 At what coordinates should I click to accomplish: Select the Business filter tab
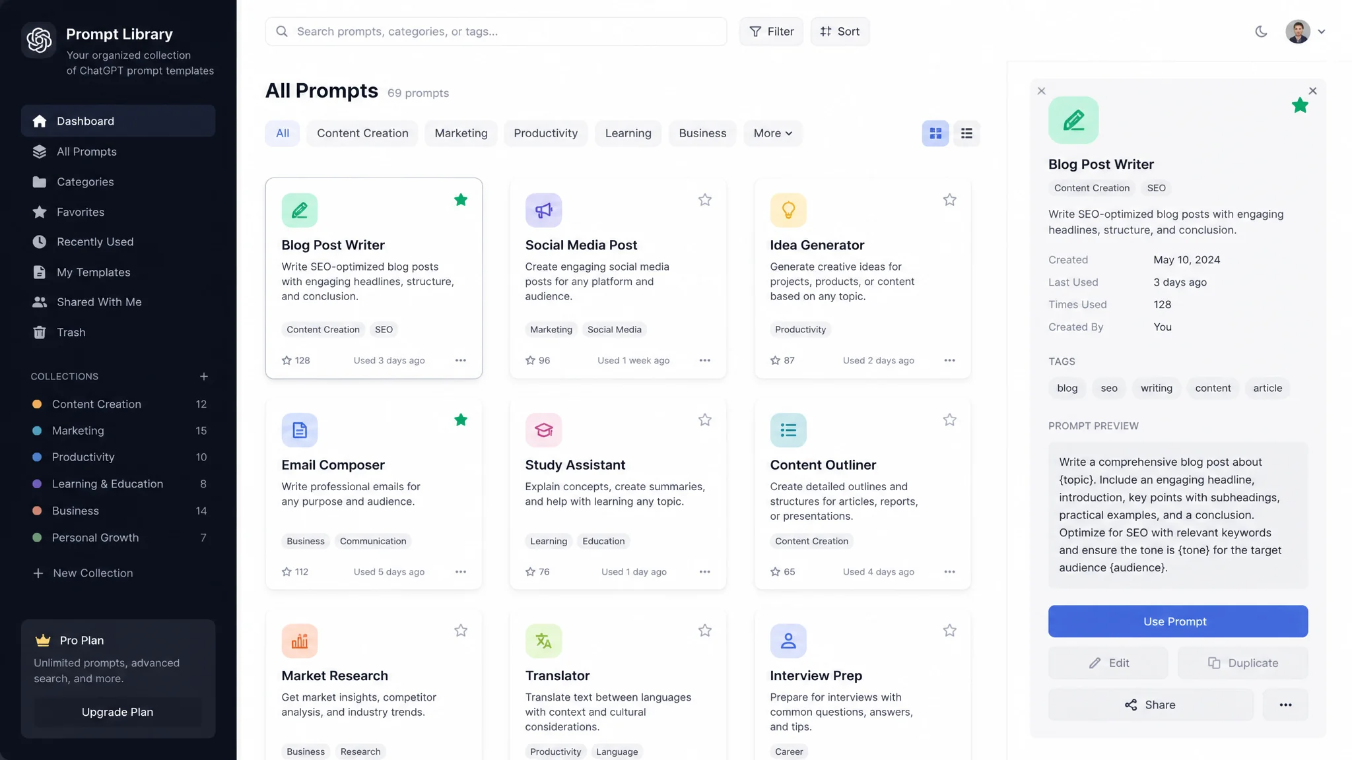(702, 133)
